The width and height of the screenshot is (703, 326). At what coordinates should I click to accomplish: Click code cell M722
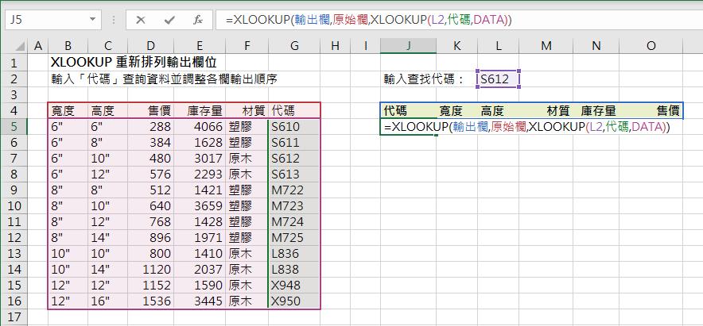click(294, 190)
